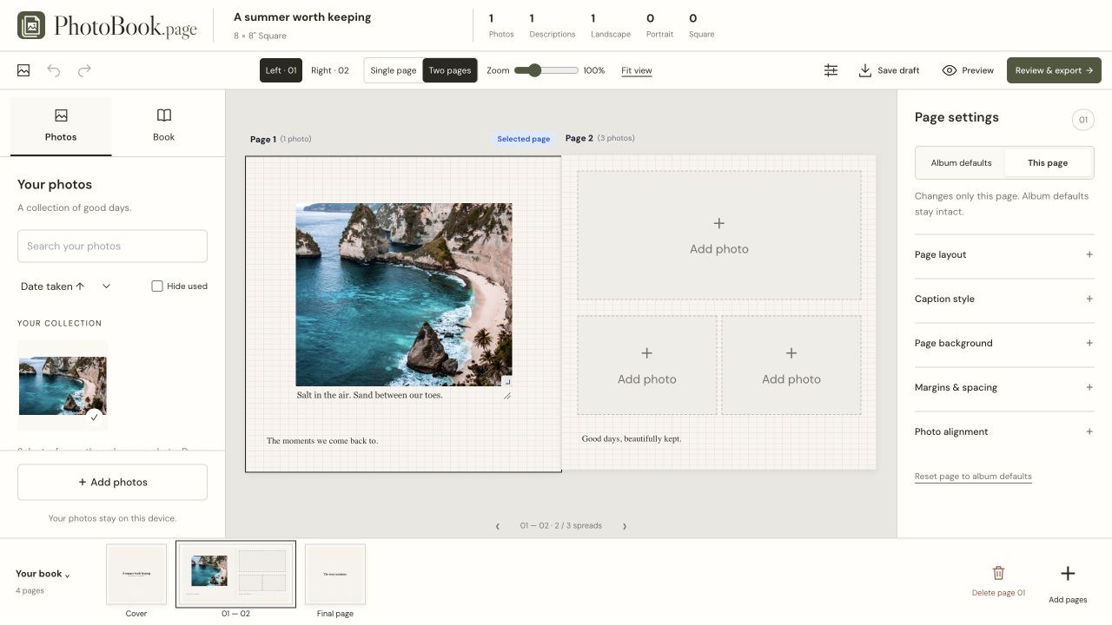Switch settings to Album defaults
Image resolution: width=1112 pixels, height=625 pixels.
961,162
